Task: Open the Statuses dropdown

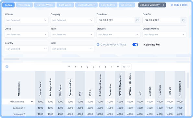Action: (x=118, y=35)
